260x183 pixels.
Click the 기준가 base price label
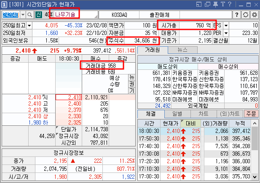(169, 40)
